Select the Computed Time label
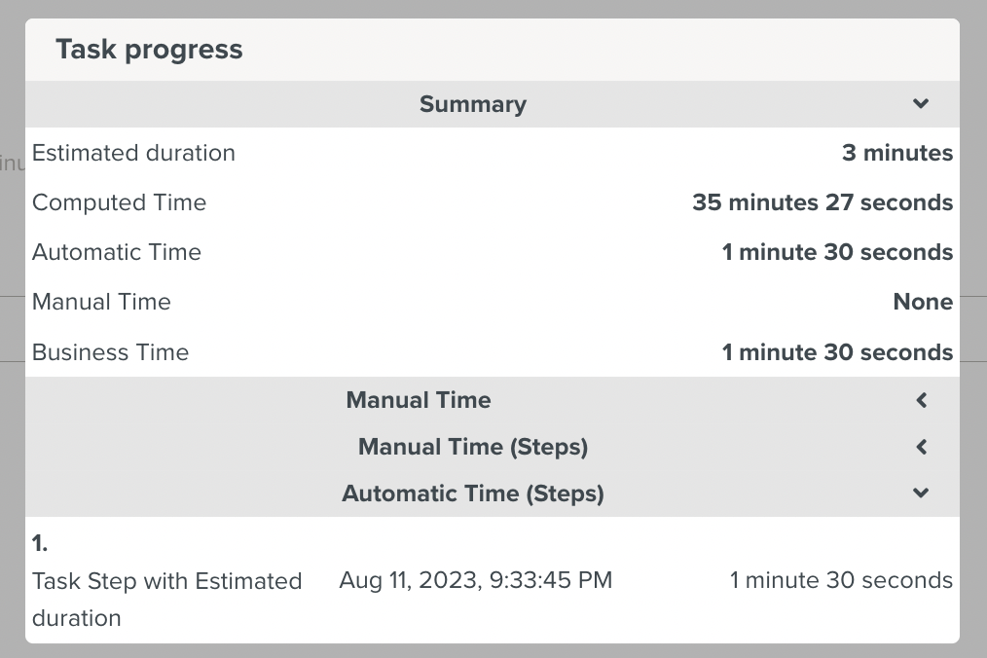Screen dimensions: 987x658 pos(119,202)
